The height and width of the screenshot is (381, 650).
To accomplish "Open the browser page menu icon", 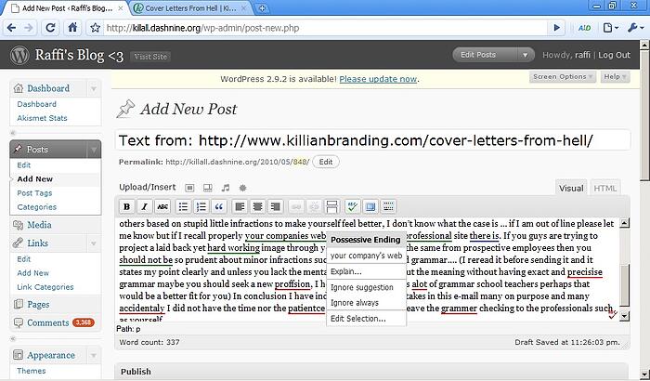I will pos(611,28).
